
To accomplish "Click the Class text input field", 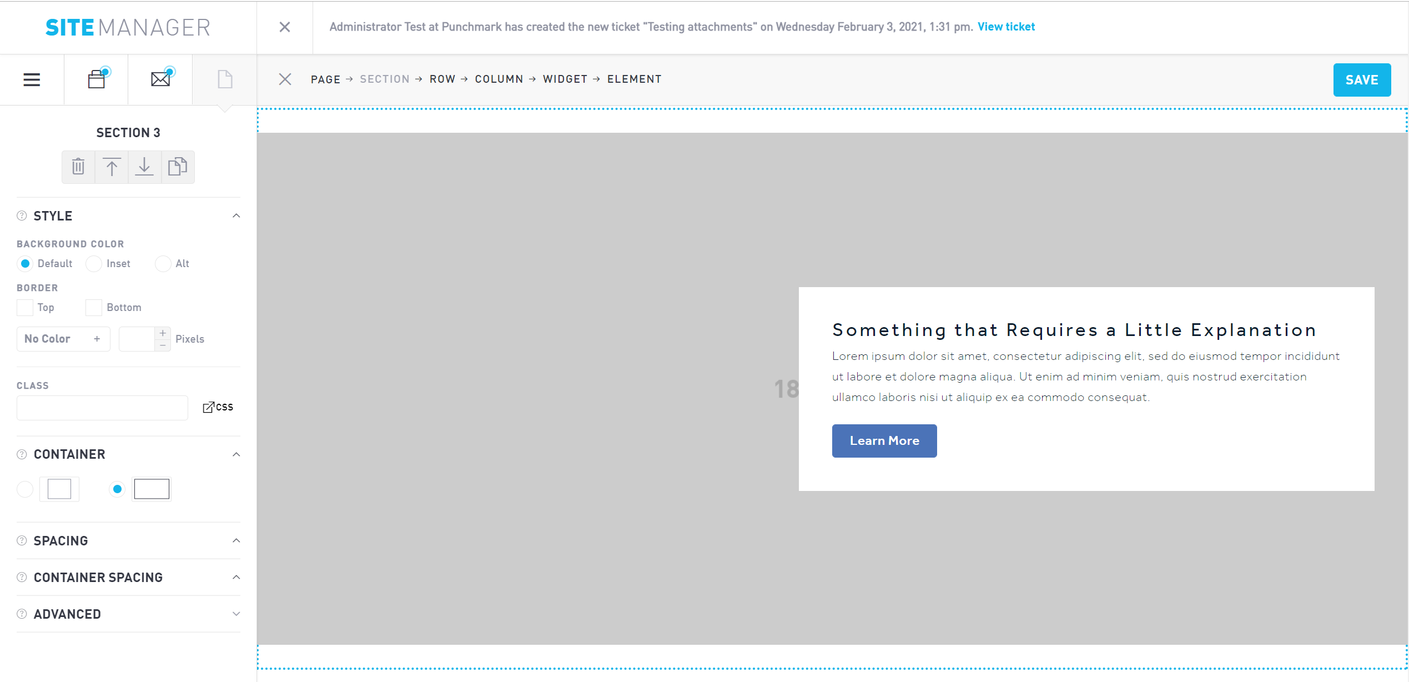I will point(102,408).
